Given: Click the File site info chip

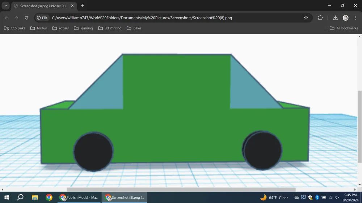Looking at the screenshot, I should coord(42,18).
